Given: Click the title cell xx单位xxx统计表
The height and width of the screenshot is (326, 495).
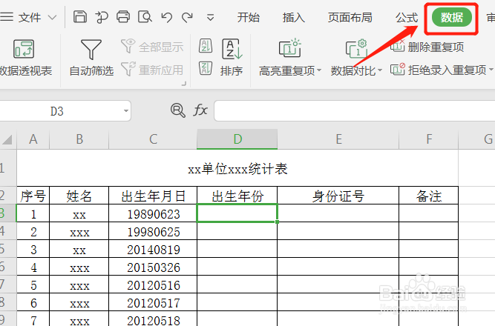Looking at the screenshot, I should pyautogui.click(x=237, y=168).
